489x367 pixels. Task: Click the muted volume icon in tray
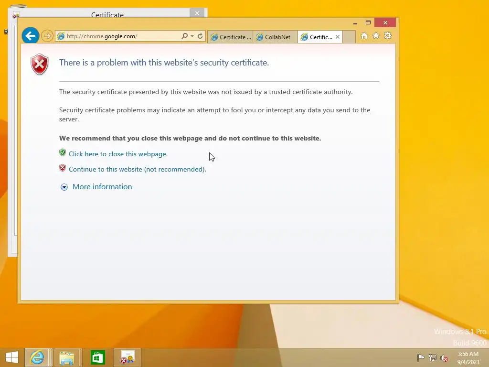[x=444, y=357]
